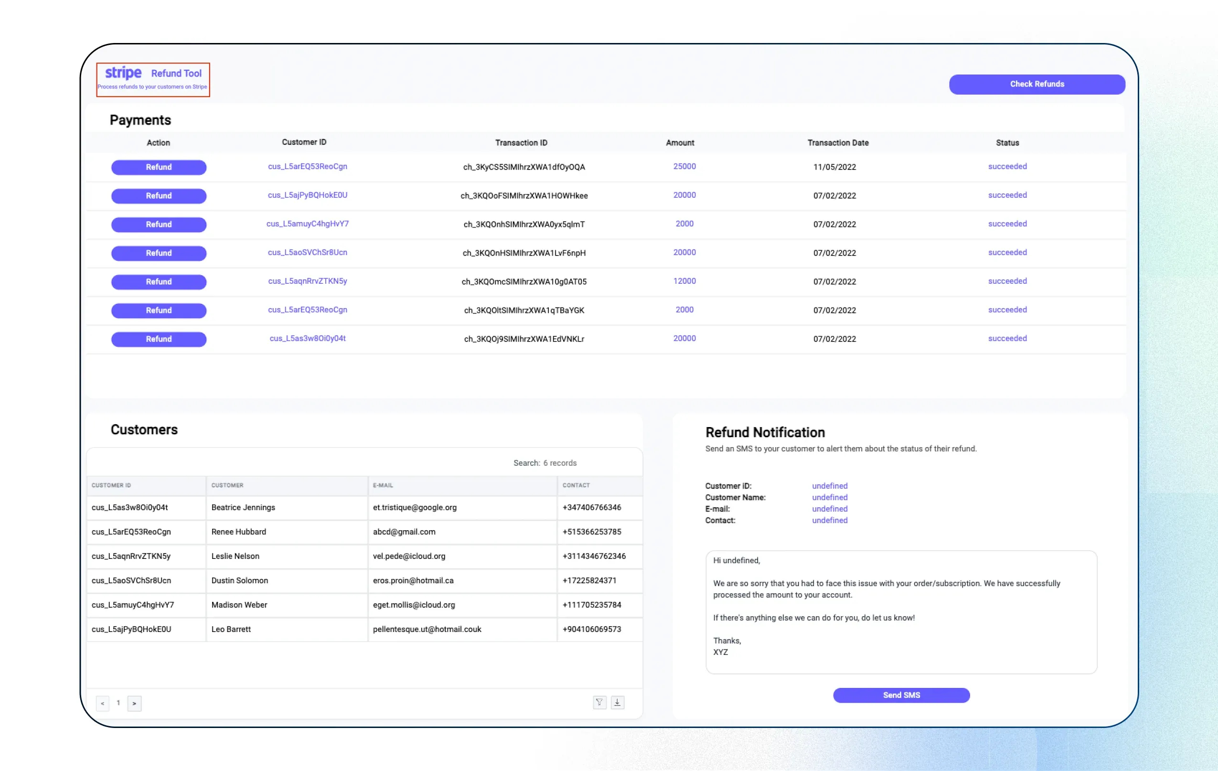
Task: Click the Check Refunds button
Action: click(x=1036, y=83)
